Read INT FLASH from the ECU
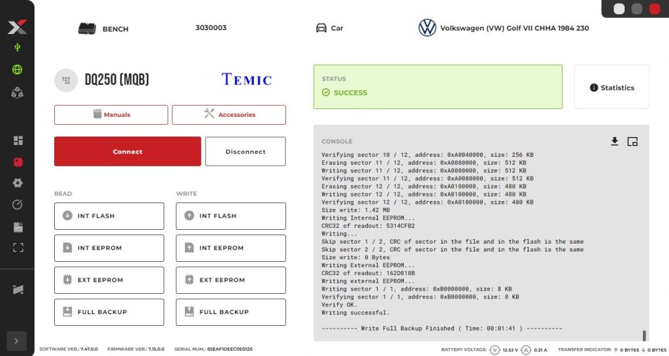The width and height of the screenshot is (669, 356). (109, 216)
